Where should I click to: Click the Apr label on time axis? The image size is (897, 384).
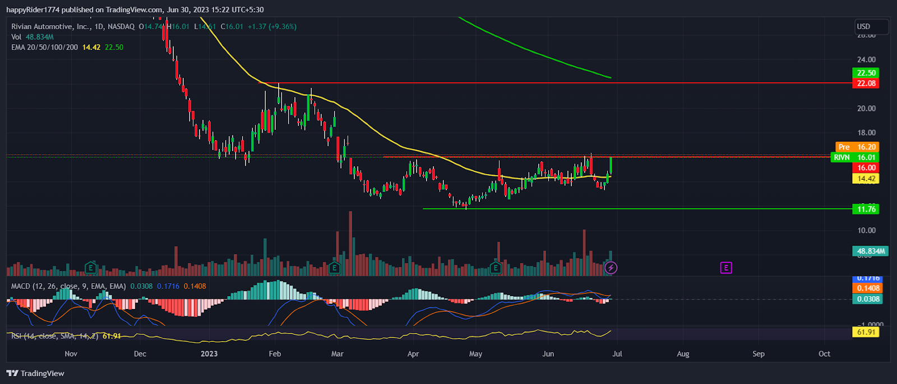413,354
